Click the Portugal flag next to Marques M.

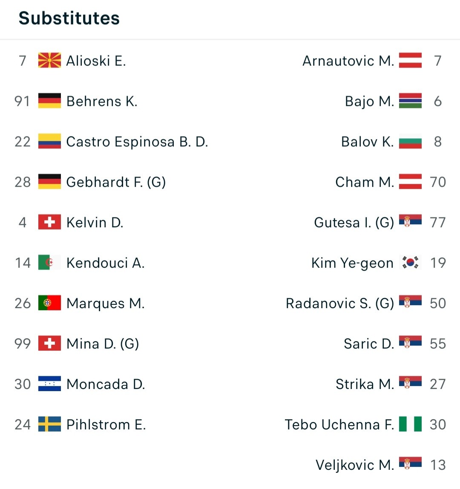click(x=49, y=303)
